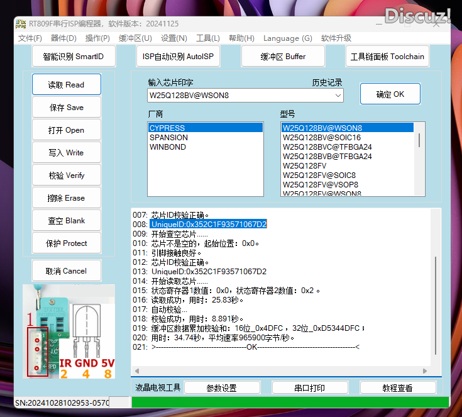Open the Language (G) menu
The width and height of the screenshot is (462, 417).
288,38
